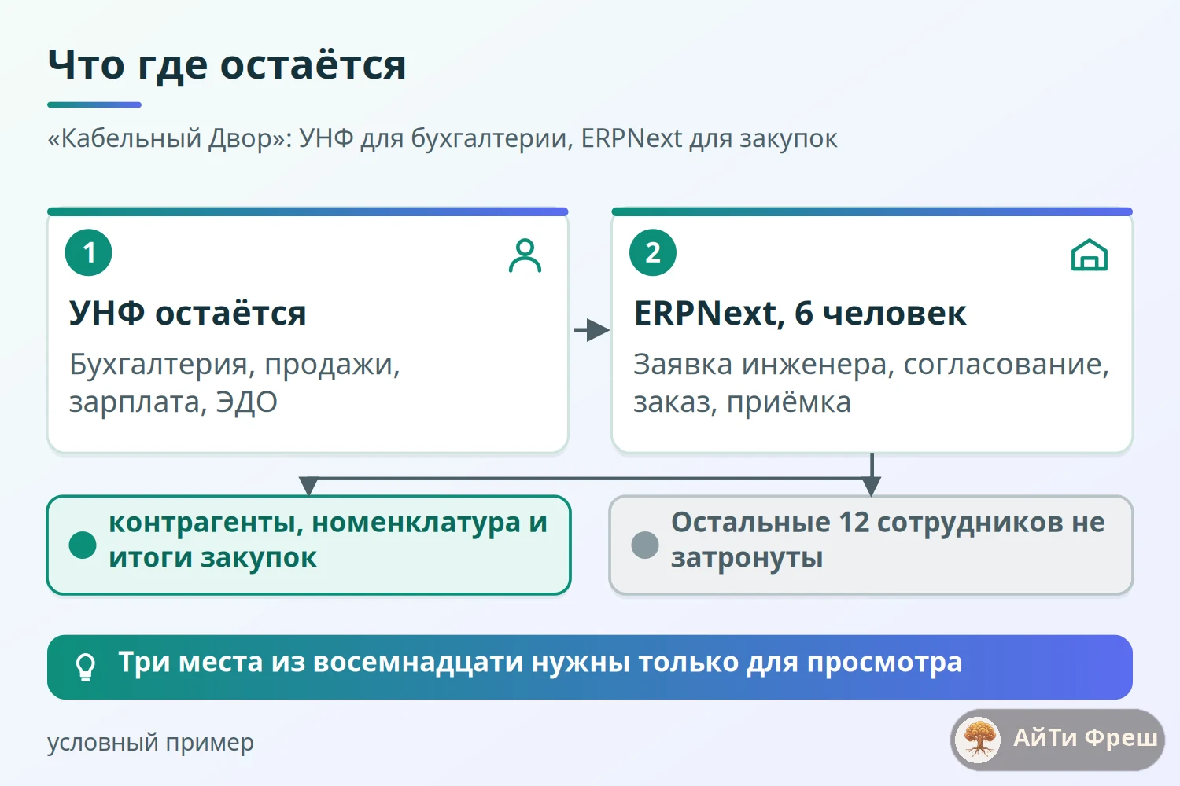The image size is (1180, 786).
Task: Click the "условный пример" footnote
Action: coord(150,742)
